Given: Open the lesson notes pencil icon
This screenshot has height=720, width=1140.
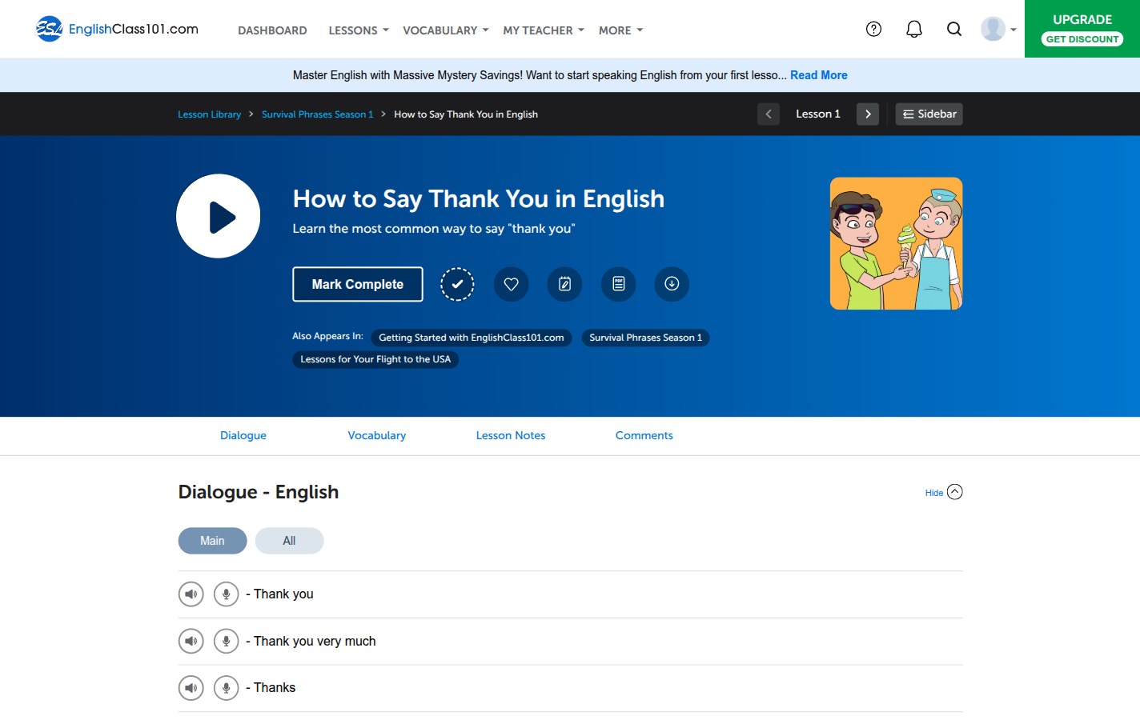Looking at the screenshot, I should click(x=564, y=284).
